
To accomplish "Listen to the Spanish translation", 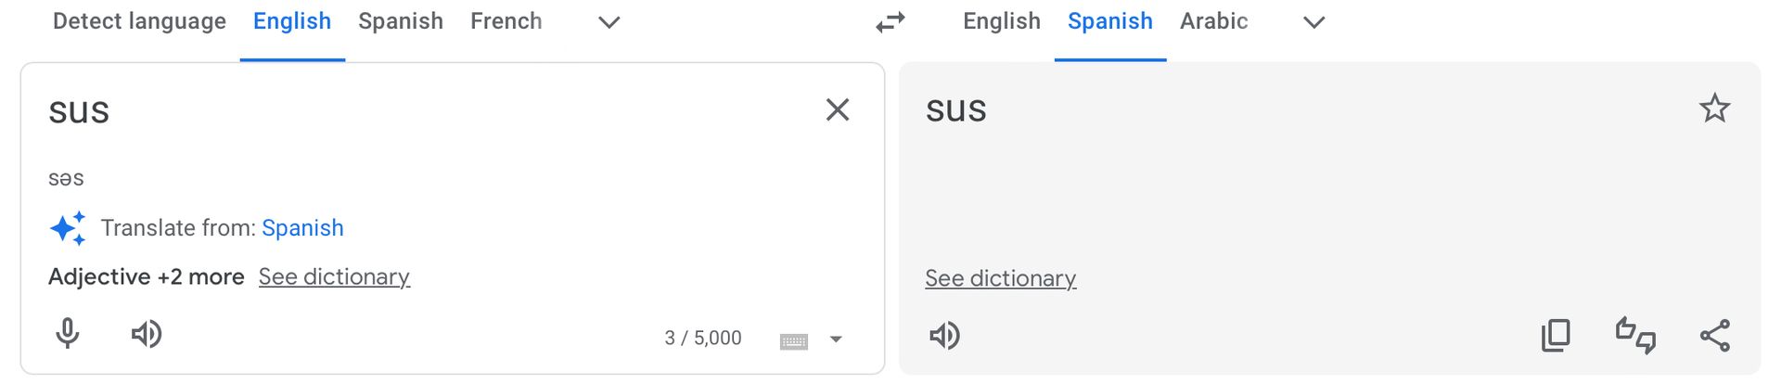I will [944, 335].
